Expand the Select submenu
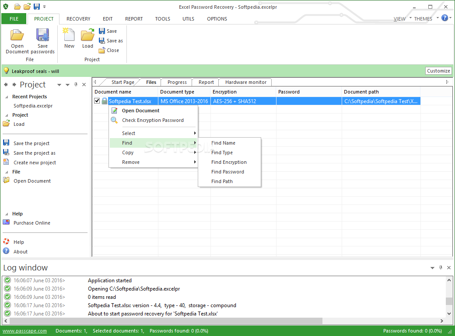This screenshot has height=336, width=455. tap(153, 133)
